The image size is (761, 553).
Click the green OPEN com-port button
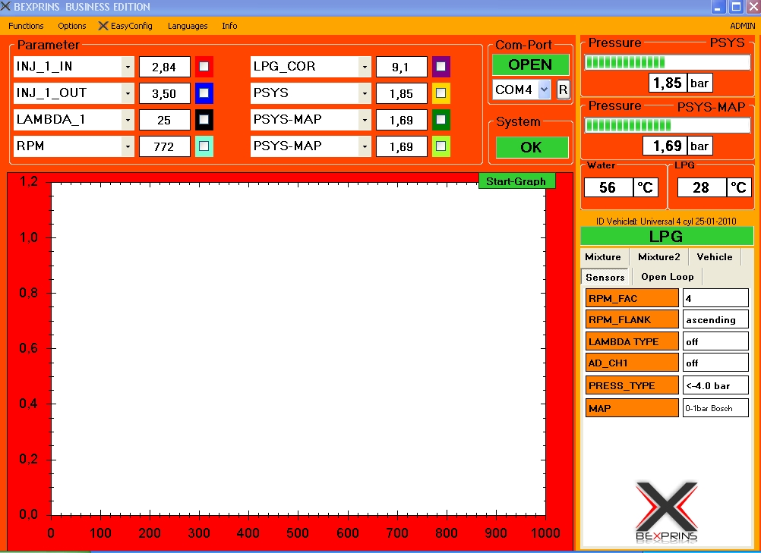[x=530, y=64]
